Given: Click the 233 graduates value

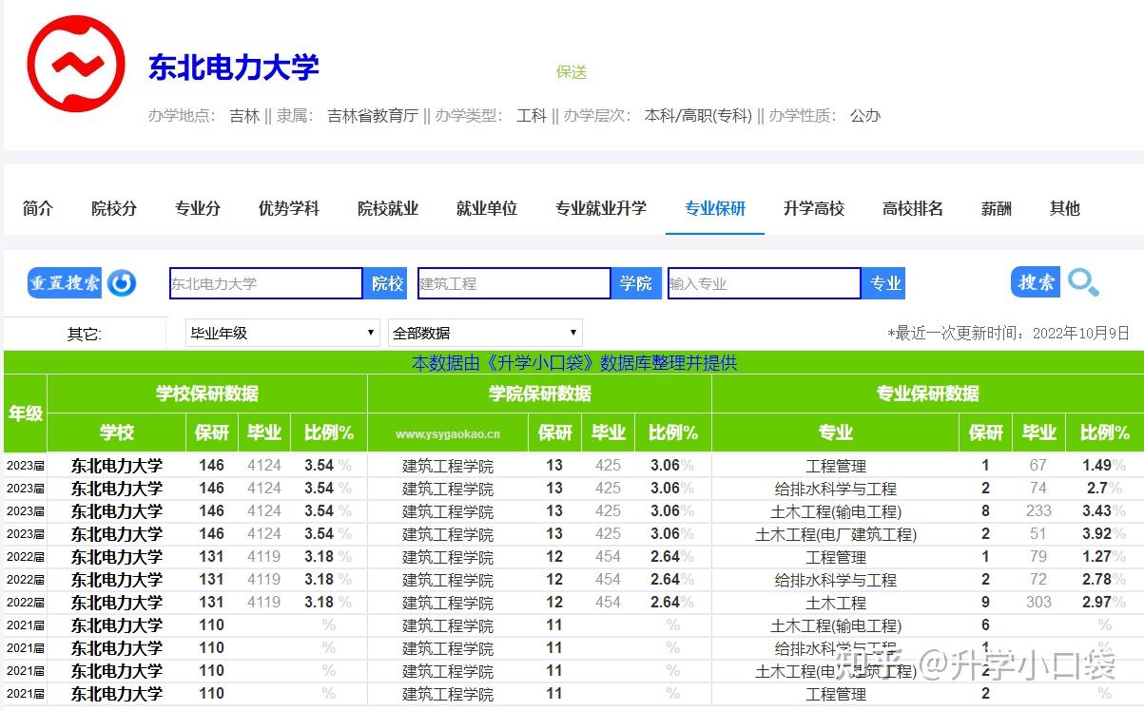Looking at the screenshot, I should 1038,511.
